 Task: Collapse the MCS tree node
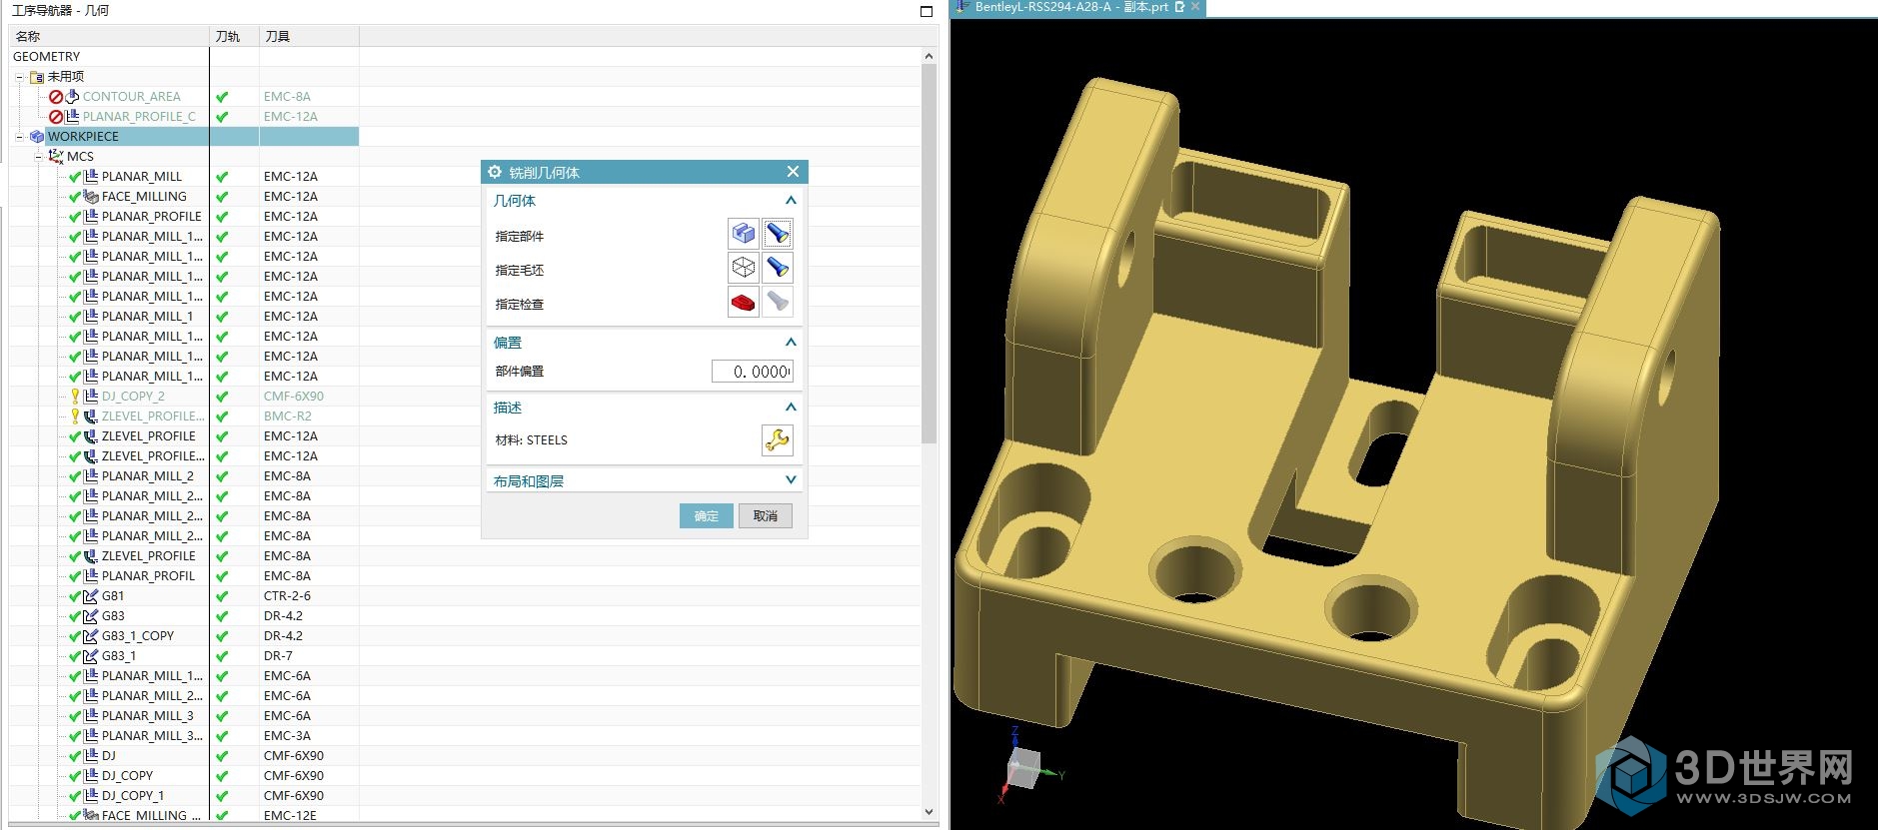(x=39, y=157)
